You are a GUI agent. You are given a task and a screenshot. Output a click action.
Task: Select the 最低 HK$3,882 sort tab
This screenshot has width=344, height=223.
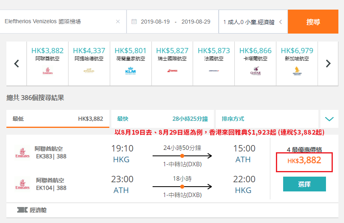tap(58, 119)
